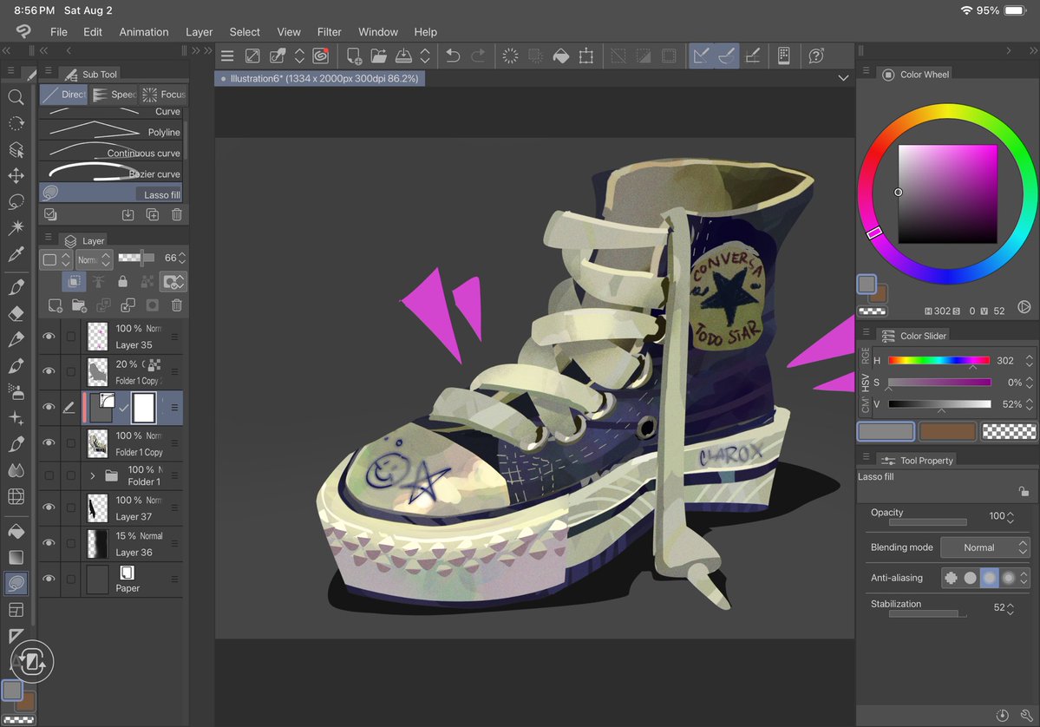The image size is (1040, 727).
Task: Click New layer folder icon in Layer panel
Action: click(79, 305)
